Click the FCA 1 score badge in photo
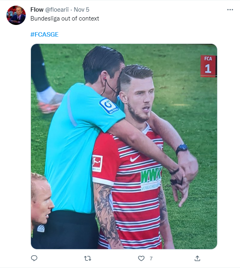Image resolution: width=240 pixels, height=268 pixels. click(208, 66)
